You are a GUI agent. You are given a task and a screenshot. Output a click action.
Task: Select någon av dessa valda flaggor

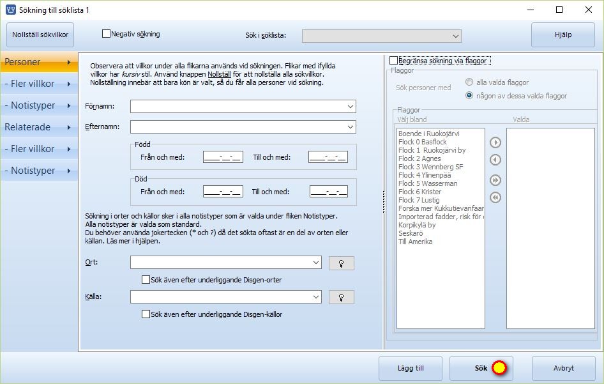[x=469, y=95]
